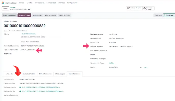The height and width of the screenshot is (101, 175).
Task: Open the Proveedores menu
Action: click(39, 3)
